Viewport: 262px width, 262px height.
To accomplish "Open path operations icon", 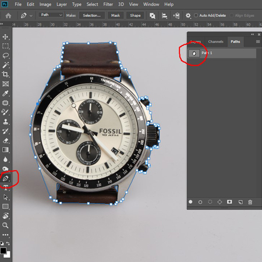I will coord(153,16).
